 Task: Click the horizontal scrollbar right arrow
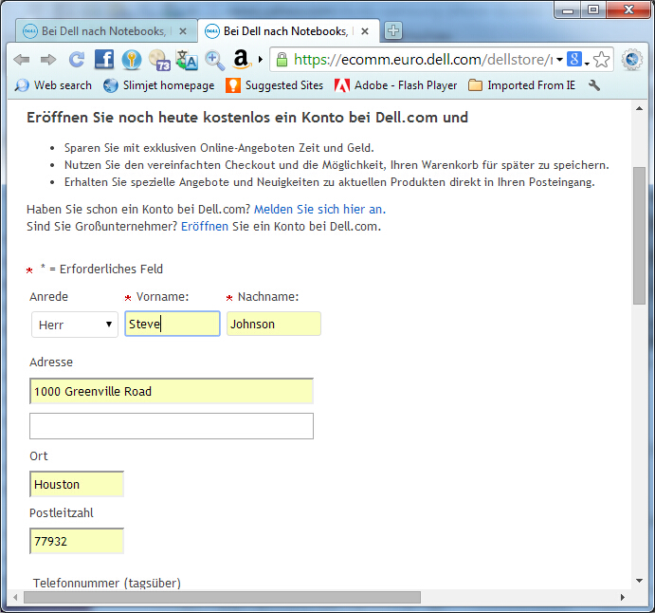[623, 597]
